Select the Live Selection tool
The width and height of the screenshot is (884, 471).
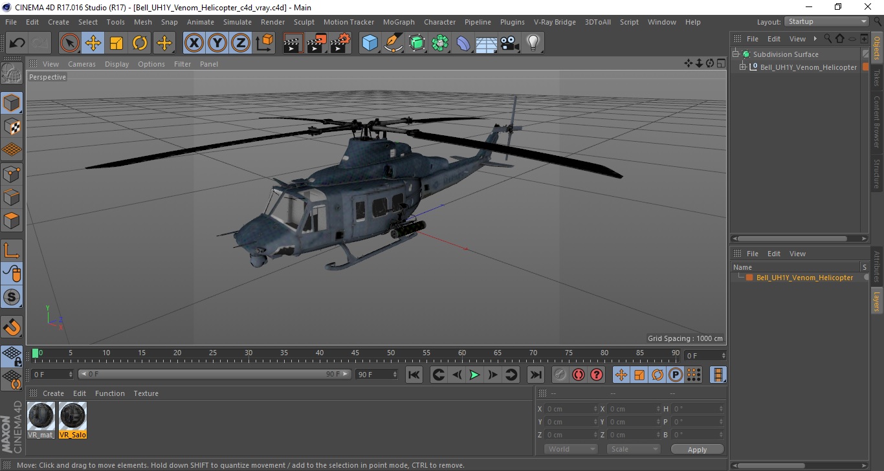point(70,43)
